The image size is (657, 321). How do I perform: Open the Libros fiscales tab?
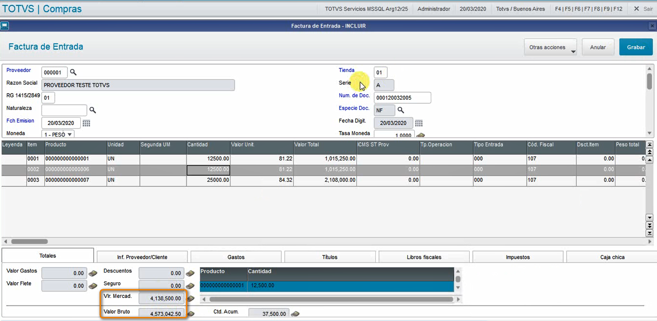424,257
